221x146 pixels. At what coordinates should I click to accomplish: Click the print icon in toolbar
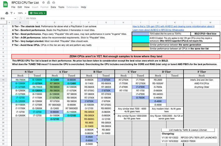(x=7, y=13)
